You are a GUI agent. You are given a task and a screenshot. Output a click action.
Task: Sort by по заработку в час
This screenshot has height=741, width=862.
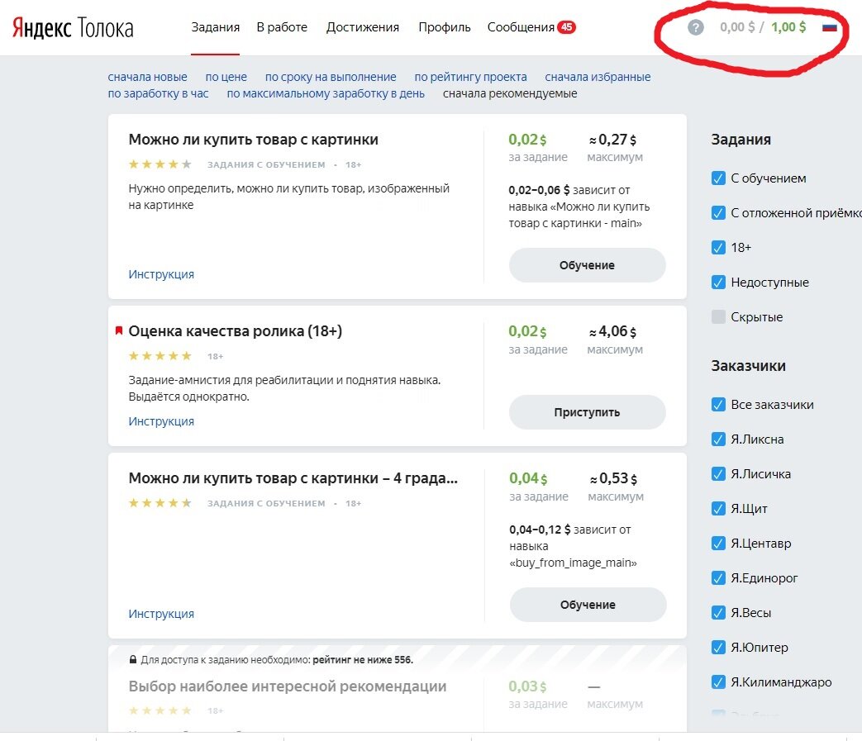159,93
